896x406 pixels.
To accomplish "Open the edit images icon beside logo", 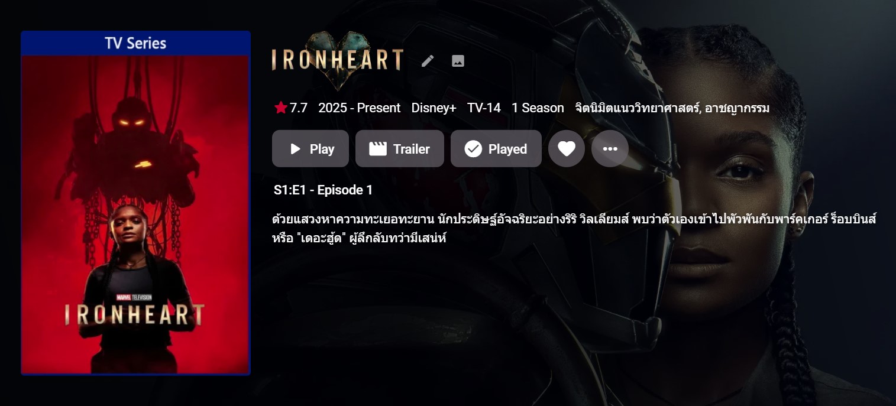I will pyautogui.click(x=458, y=61).
